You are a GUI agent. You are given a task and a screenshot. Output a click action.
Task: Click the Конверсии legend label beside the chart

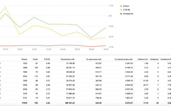[128, 14]
